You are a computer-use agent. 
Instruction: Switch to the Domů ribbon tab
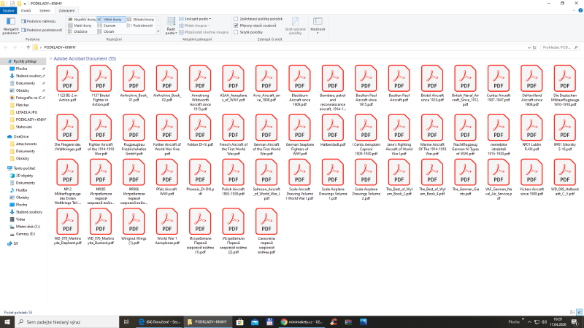[26, 10]
